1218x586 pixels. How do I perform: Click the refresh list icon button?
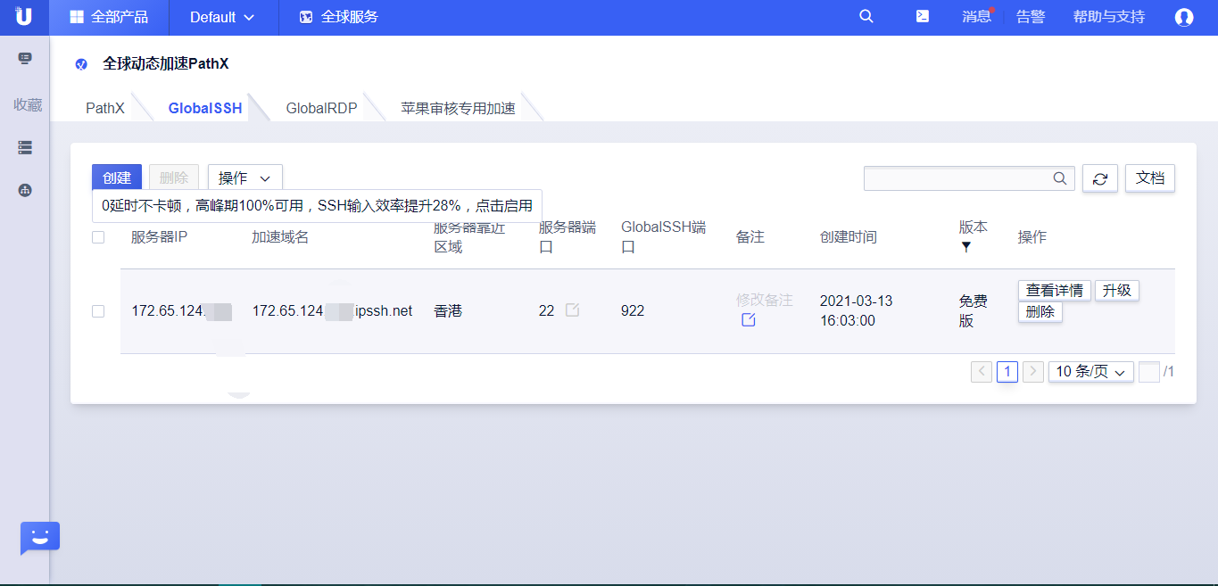pyautogui.click(x=1099, y=178)
